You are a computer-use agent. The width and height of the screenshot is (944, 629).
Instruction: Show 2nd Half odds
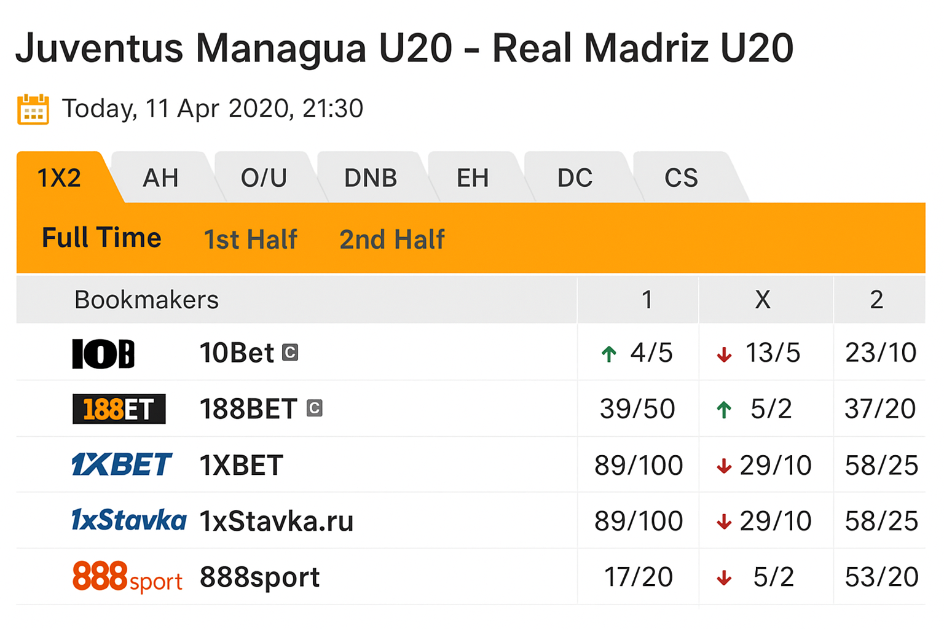(391, 240)
